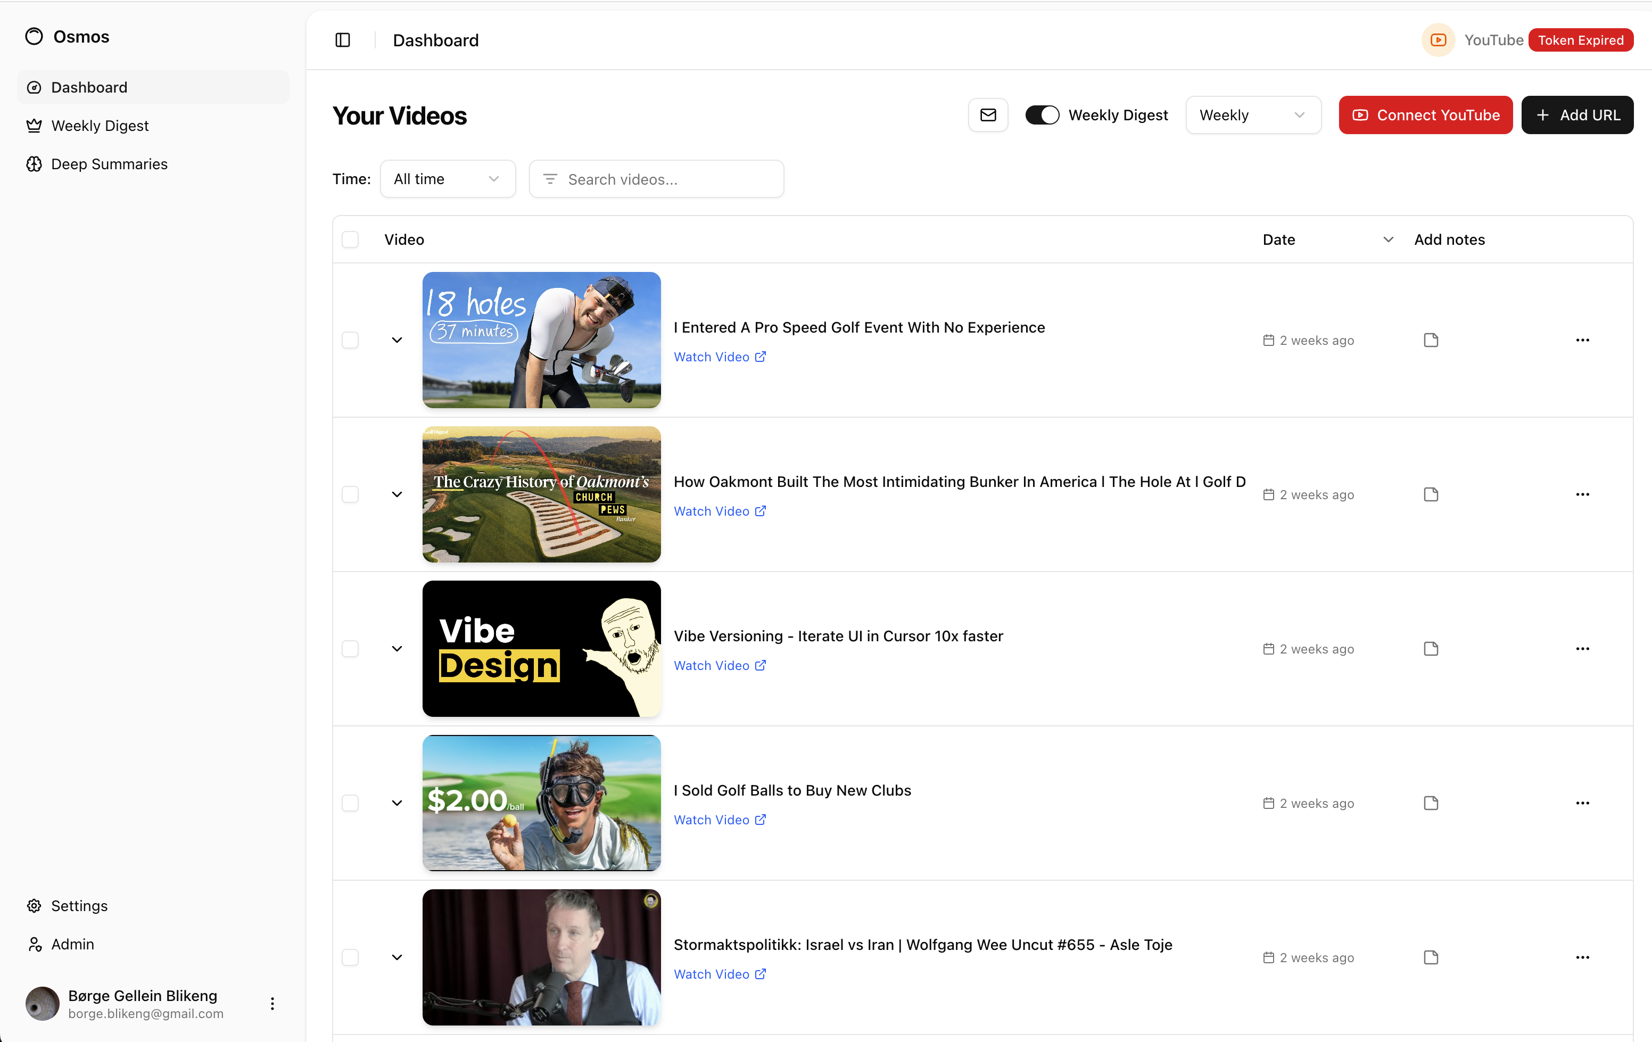Screen dimensions: 1652x1042
Task: Add notes for Pro Speed Golf video
Action: pos(1431,340)
